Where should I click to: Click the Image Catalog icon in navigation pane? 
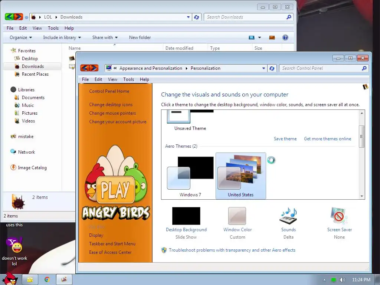click(x=13, y=167)
